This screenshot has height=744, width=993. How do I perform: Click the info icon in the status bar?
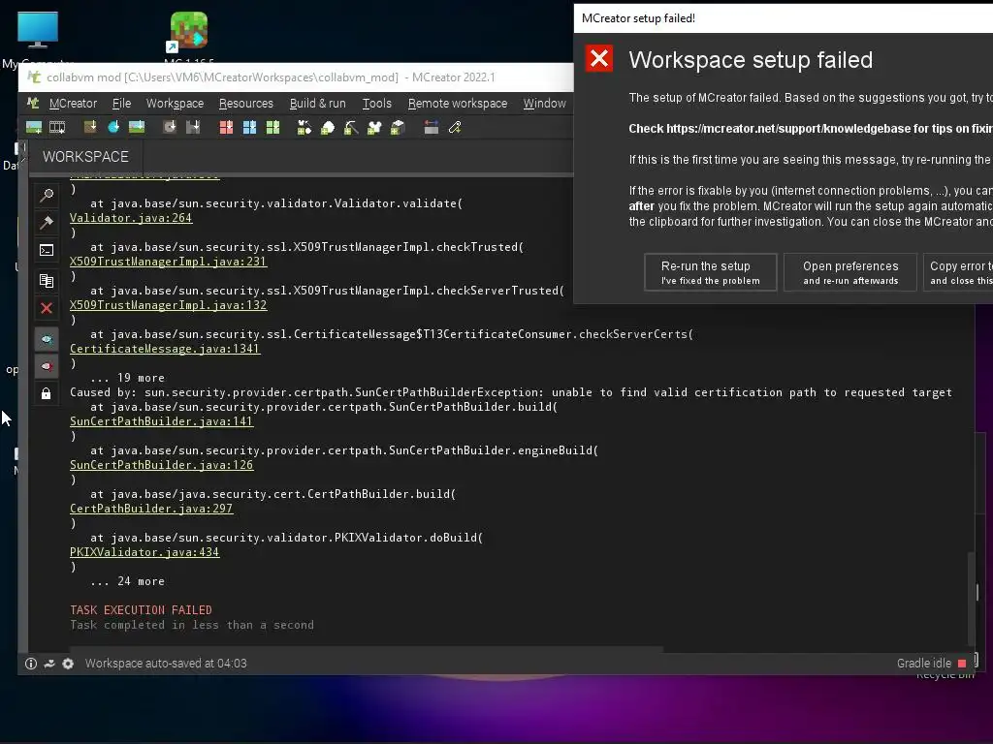click(x=30, y=663)
